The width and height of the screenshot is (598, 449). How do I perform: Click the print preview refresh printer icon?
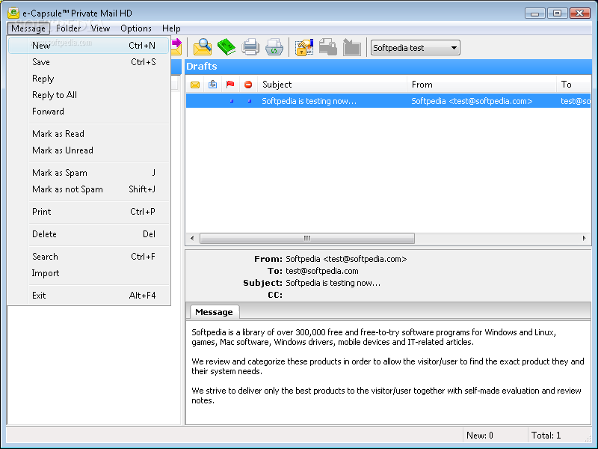274,47
